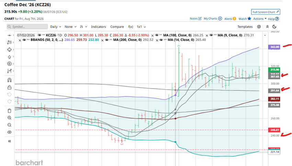Collapse the drawing tools sidebar

tap(9, 141)
